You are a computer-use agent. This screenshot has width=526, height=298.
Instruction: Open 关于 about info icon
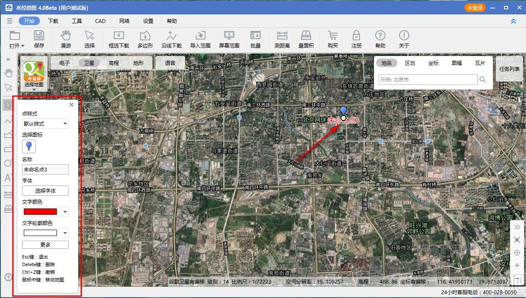404,39
